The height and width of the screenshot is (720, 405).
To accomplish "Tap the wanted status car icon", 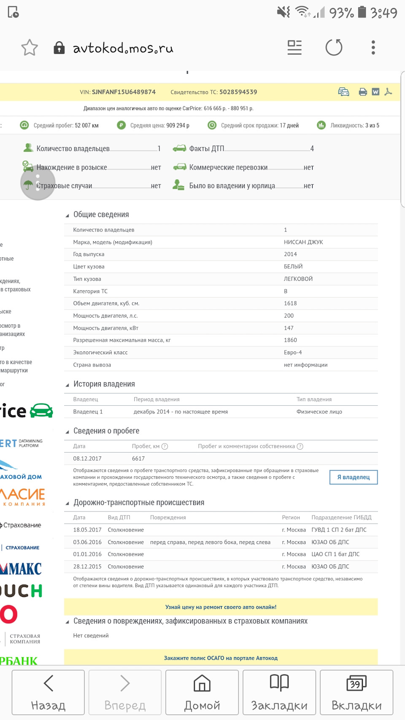I will (28, 166).
